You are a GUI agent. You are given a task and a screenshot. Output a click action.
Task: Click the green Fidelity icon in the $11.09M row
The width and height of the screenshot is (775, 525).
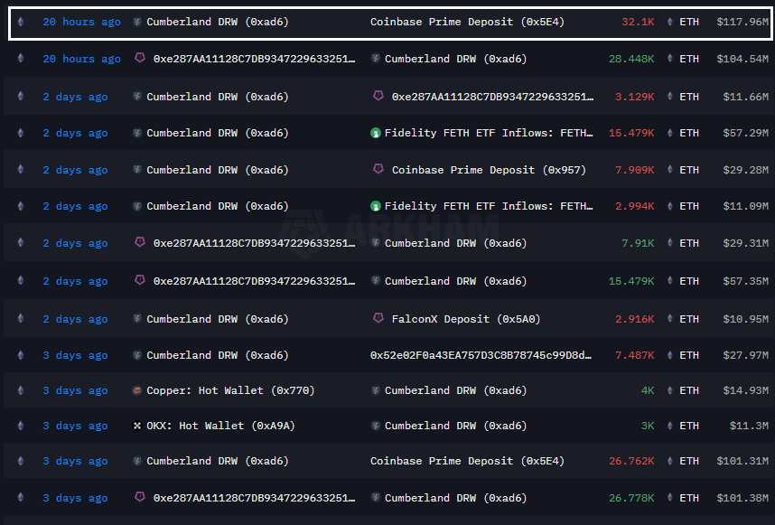376,206
